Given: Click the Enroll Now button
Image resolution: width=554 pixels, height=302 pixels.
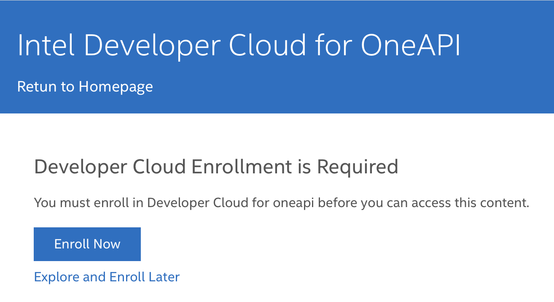Looking at the screenshot, I should (x=87, y=244).
